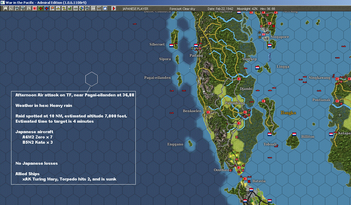Click the orange flag toolbar icon
Image resolution: width=351 pixels, height=205 pixels.
pyautogui.click(x=52, y=8)
